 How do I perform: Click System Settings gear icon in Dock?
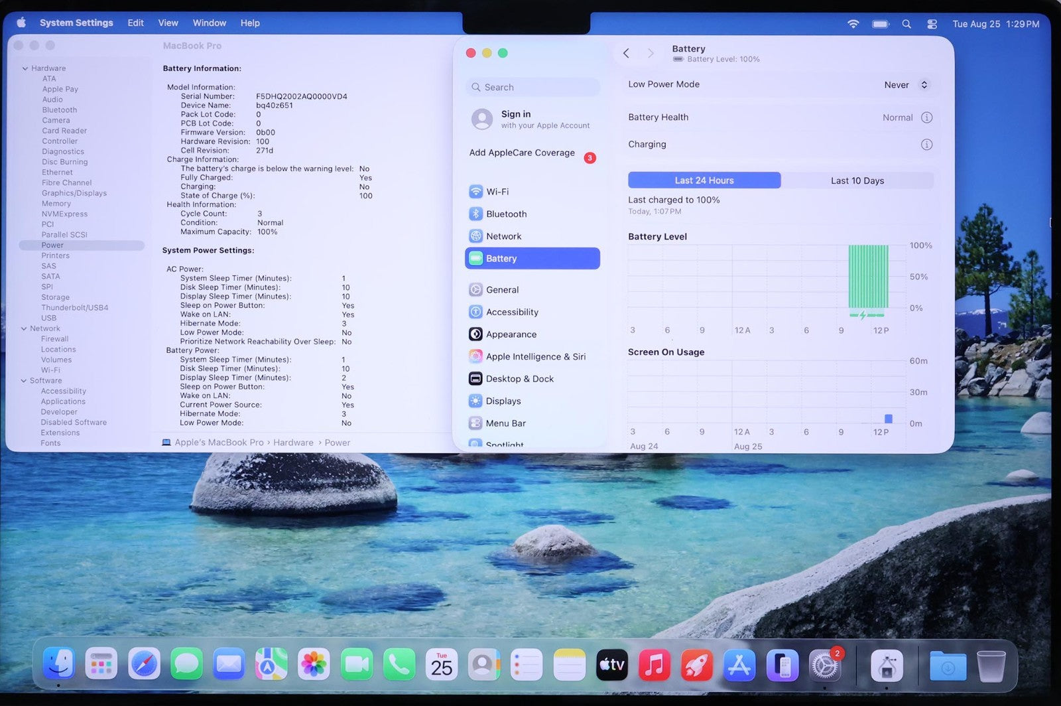[x=824, y=664]
